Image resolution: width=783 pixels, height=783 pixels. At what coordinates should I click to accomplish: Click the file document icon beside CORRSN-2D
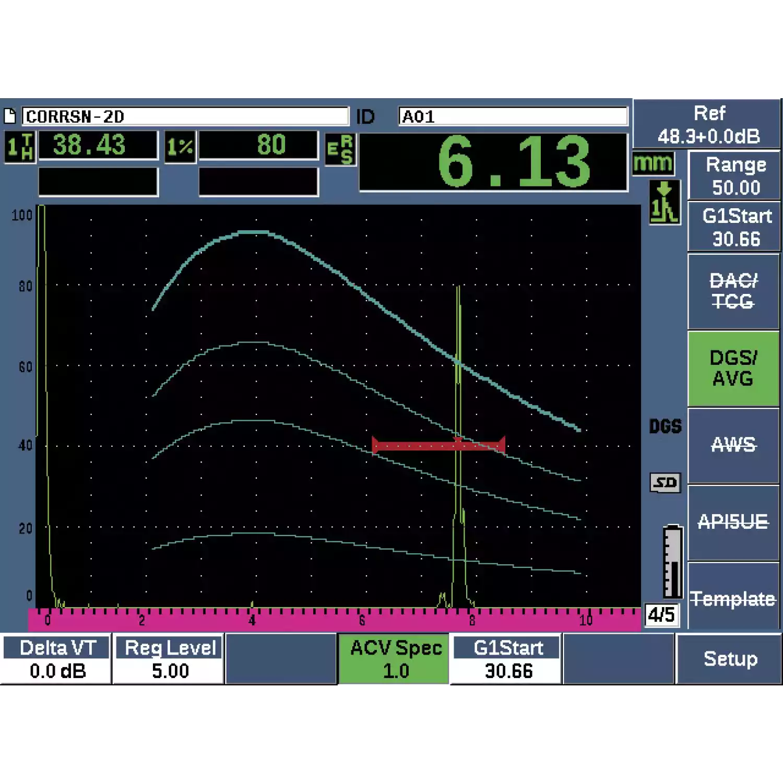pyautogui.click(x=10, y=116)
